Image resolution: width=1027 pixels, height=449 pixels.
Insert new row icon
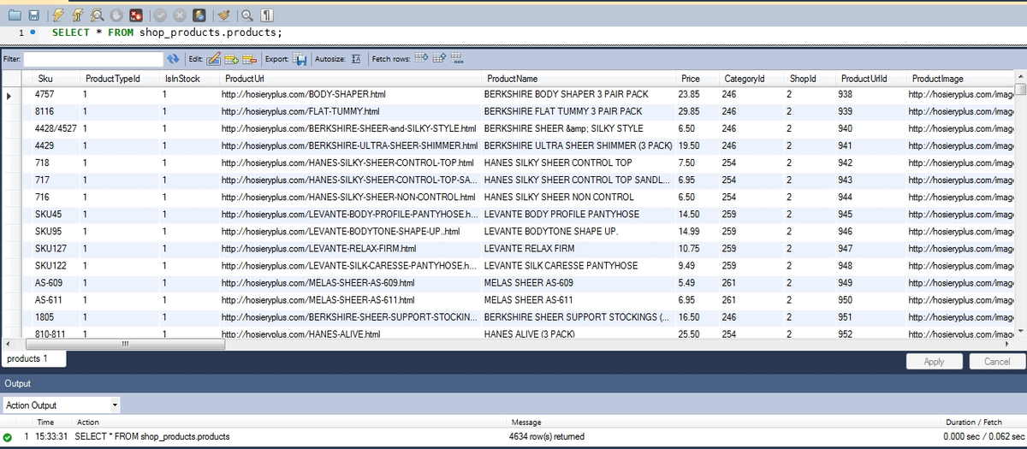click(x=231, y=59)
